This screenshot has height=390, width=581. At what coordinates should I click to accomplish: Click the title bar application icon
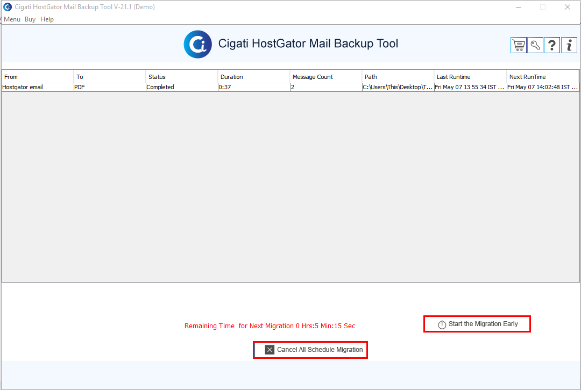click(x=8, y=6)
